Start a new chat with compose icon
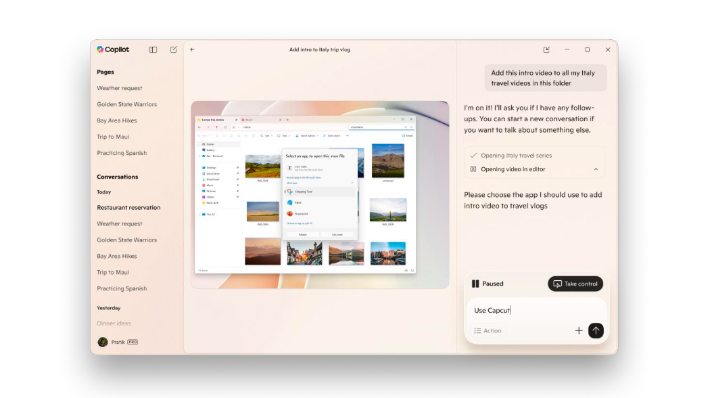 click(x=174, y=49)
